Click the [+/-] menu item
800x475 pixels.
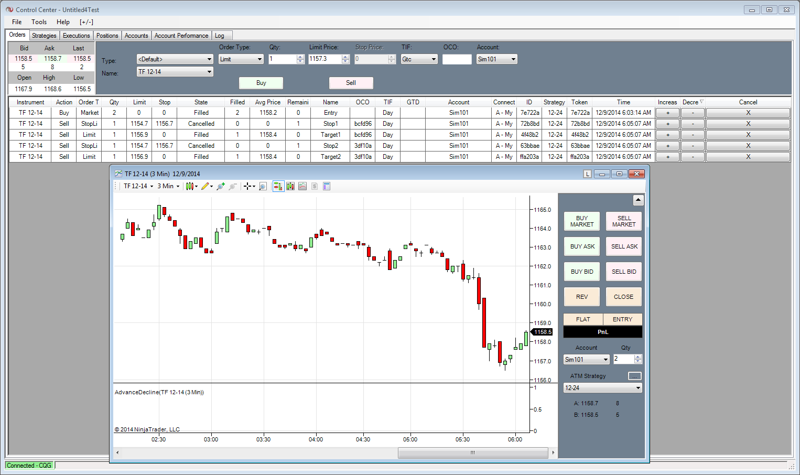tap(87, 22)
